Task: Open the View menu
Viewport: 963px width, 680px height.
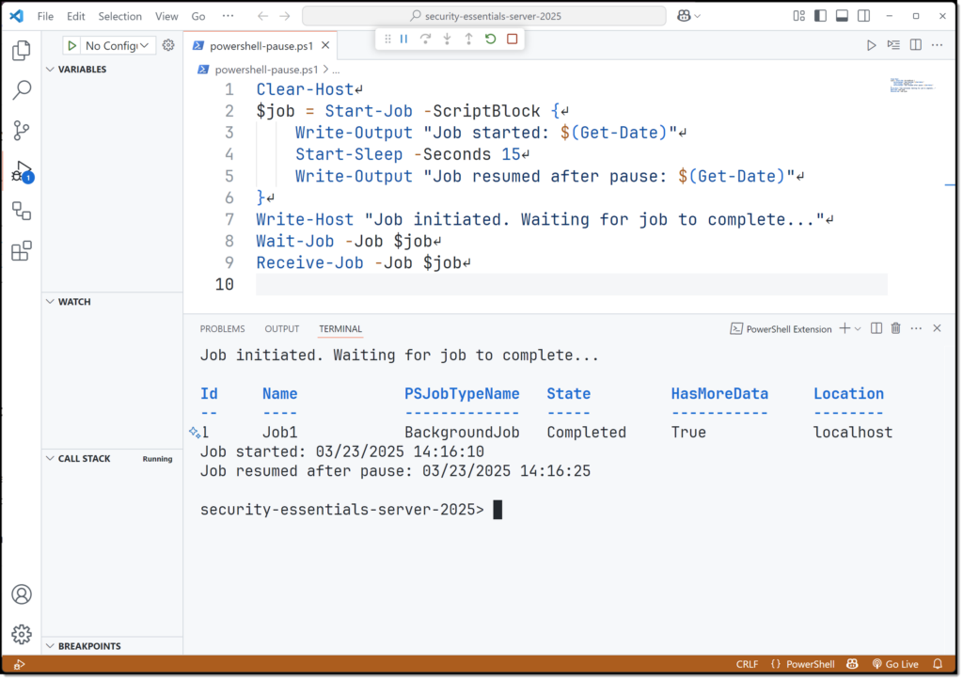Action: coord(166,16)
